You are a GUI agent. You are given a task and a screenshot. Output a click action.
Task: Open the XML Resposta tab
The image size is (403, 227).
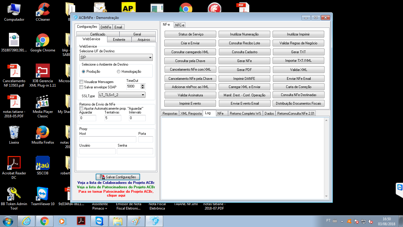(x=191, y=113)
